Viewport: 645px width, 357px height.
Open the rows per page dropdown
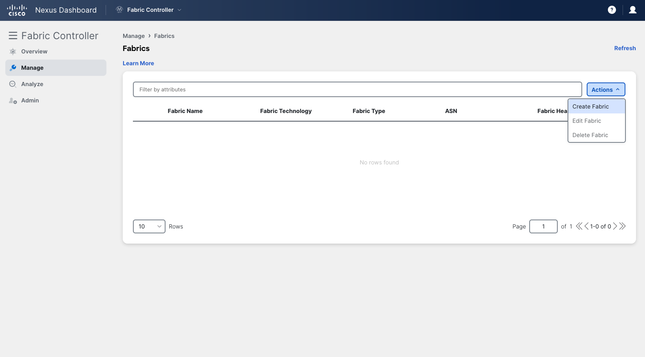(x=149, y=226)
